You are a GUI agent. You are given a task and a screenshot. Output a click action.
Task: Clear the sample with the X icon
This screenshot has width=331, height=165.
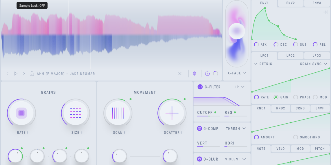tap(180, 74)
